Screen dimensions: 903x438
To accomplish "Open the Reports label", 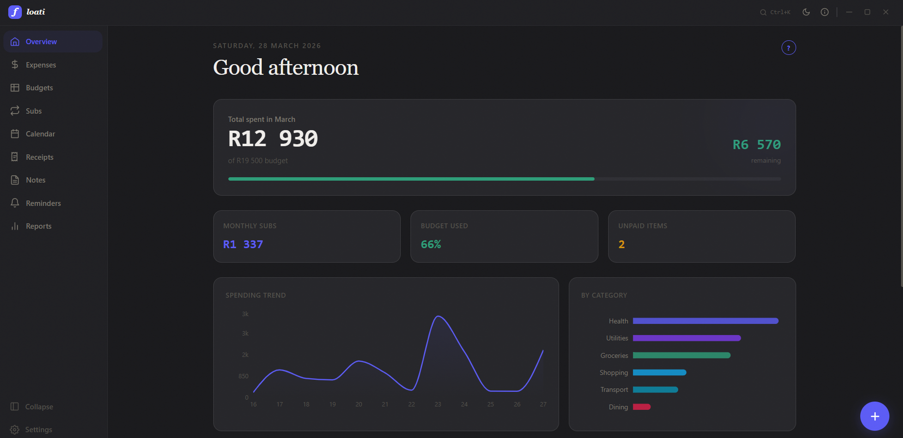I will coord(38,226).
